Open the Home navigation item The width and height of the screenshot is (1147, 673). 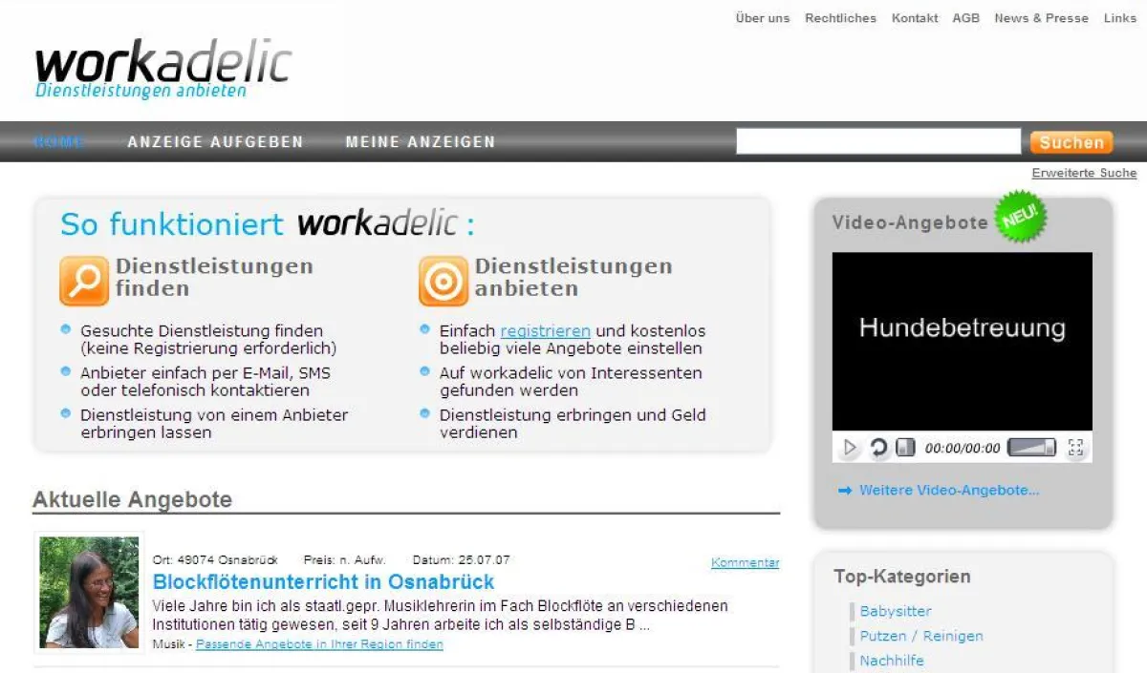[x=58, y=142]
